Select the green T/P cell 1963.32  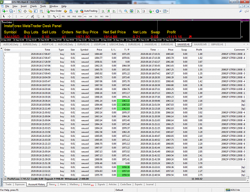123,101
